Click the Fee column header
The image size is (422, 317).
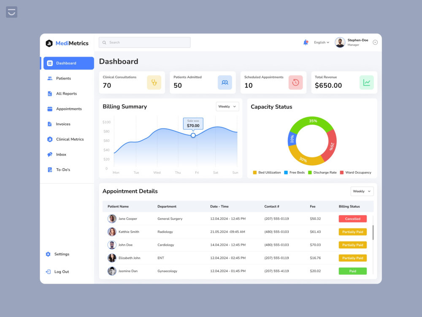tap(312, 207)
